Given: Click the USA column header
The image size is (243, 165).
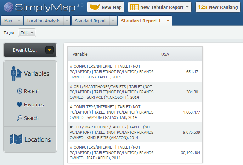Looking at the screenshot, I should click(179, 54).
